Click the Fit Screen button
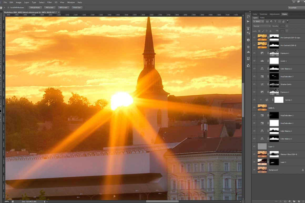This screenshot has width=305, height=203. (50, 7)
